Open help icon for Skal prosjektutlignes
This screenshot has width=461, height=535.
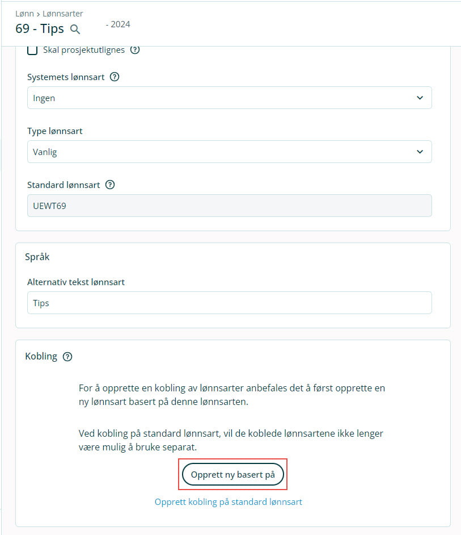click(135, 50)
